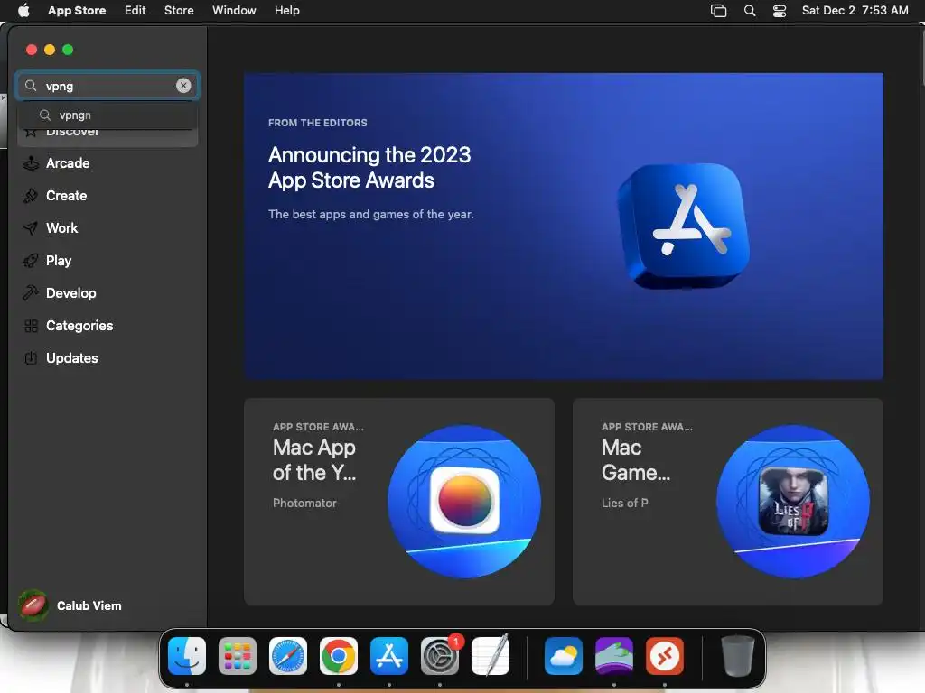Click the date and time display
This screenshot has width=925, height=693.
point(855,10)
